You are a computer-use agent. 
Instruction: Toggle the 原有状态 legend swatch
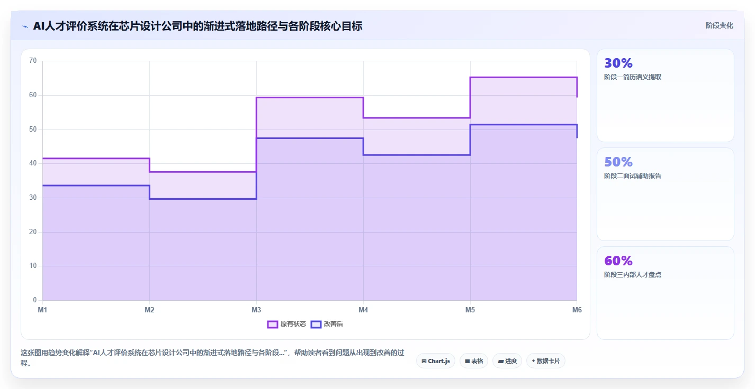tap(273, 324)
